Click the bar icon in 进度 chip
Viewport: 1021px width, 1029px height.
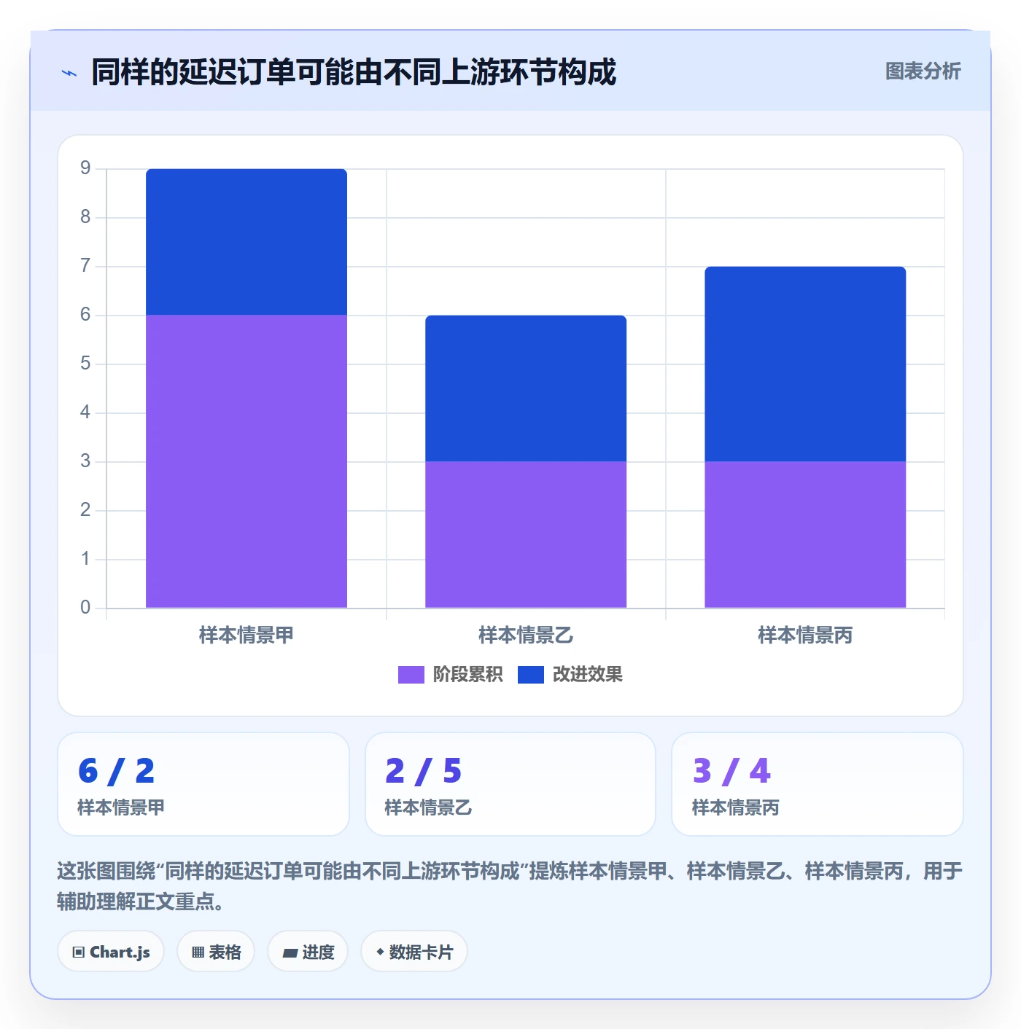(290, 952)
